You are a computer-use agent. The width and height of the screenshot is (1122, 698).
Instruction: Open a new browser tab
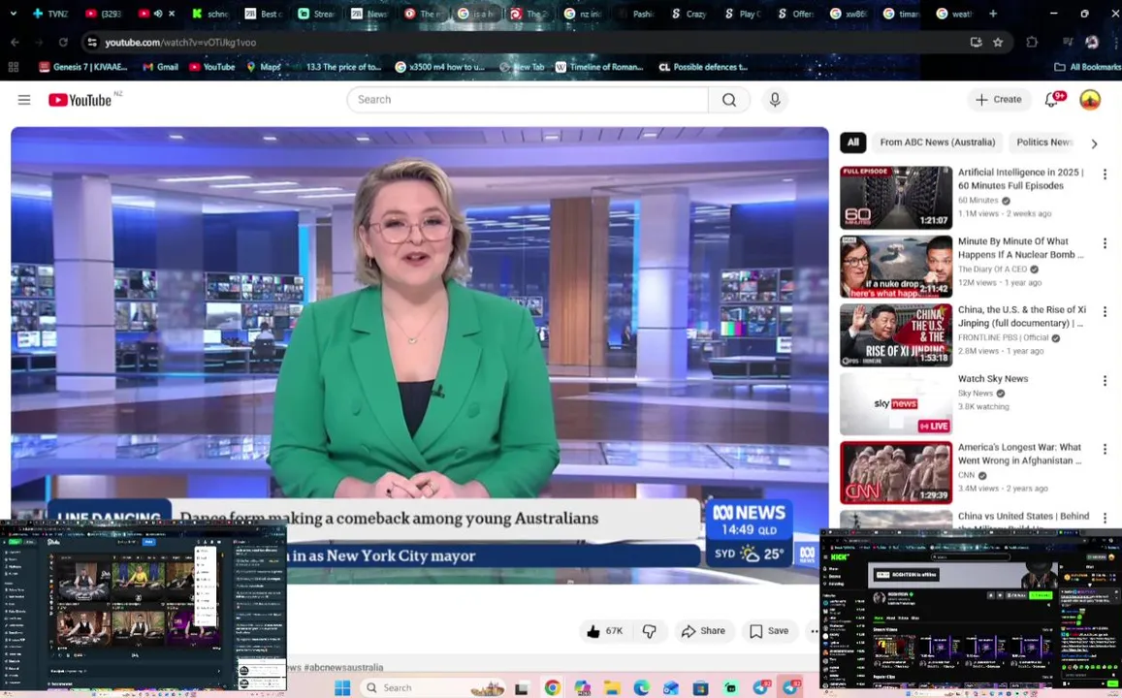click(992, 14)
